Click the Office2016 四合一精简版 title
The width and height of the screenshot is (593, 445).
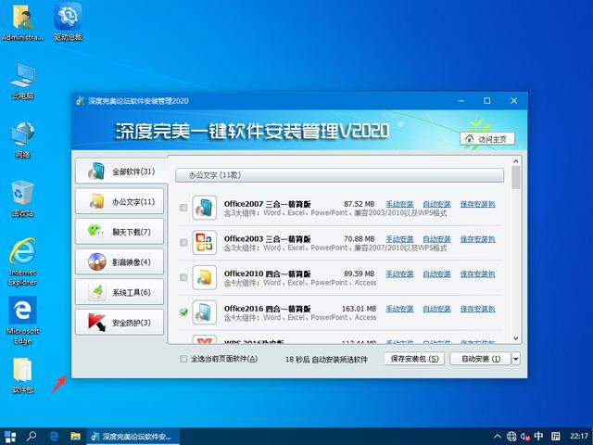[x=268, y=309]
